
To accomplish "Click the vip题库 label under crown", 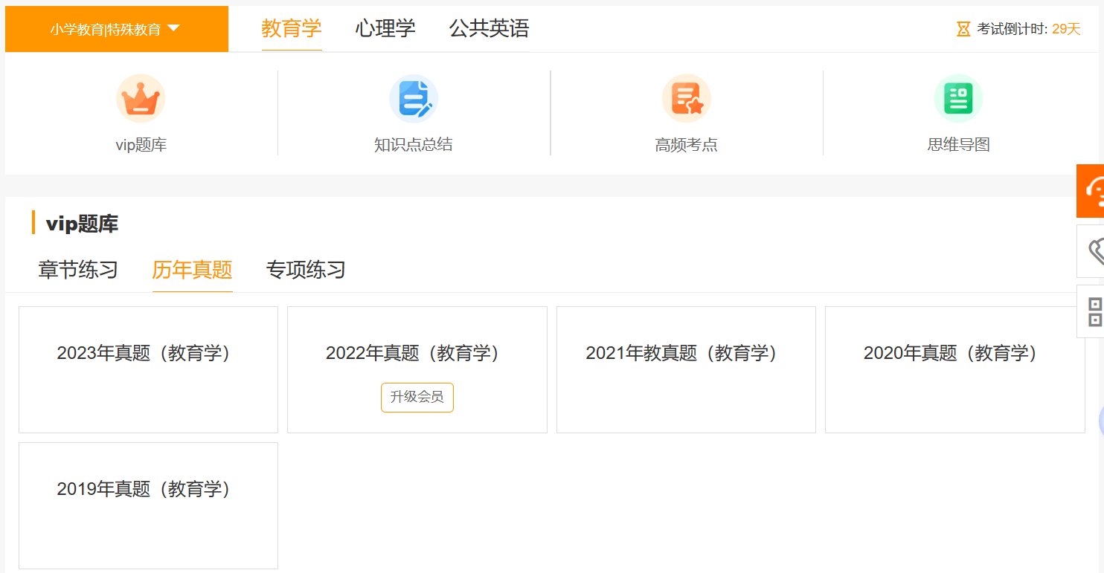I will point(141,145).
